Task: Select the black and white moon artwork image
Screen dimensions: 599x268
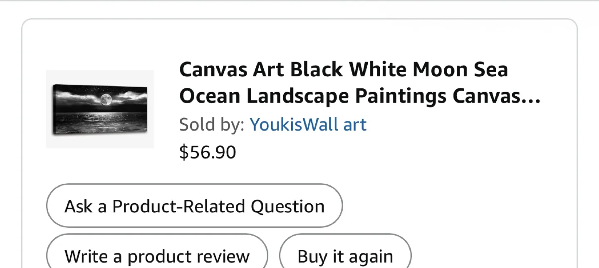Action: [x=100, y=109]
